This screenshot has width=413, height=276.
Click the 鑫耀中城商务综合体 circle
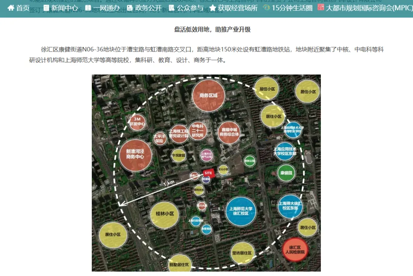pos(229,132)
